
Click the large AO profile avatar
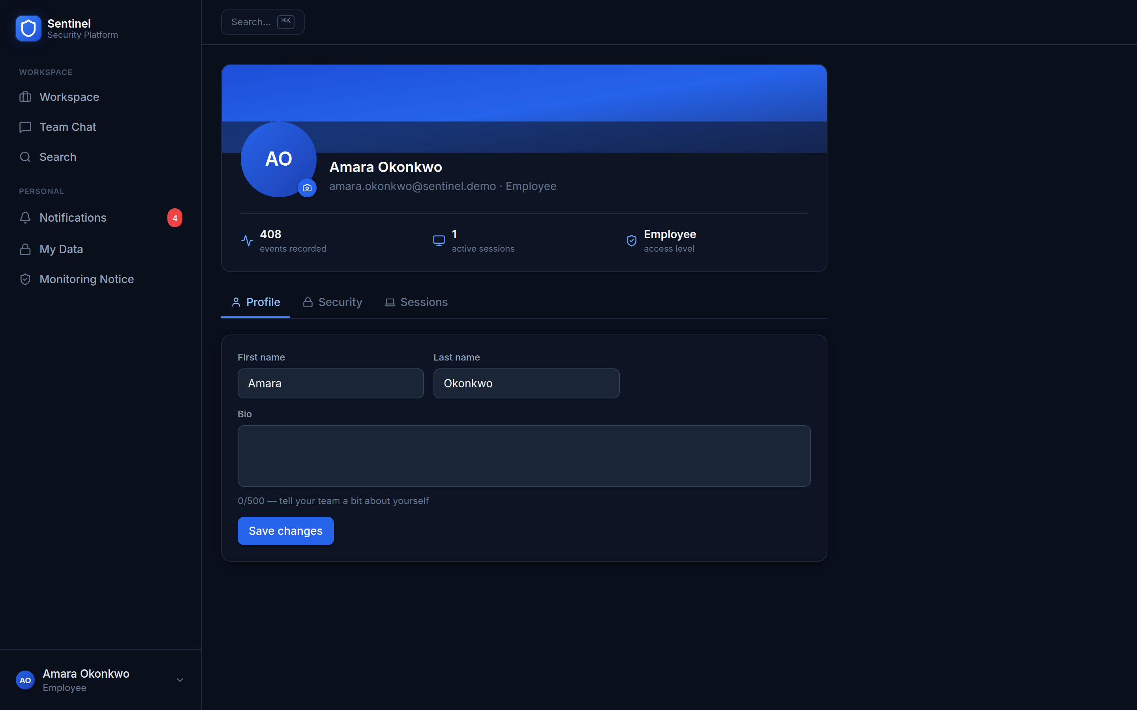tap(279, 159)
